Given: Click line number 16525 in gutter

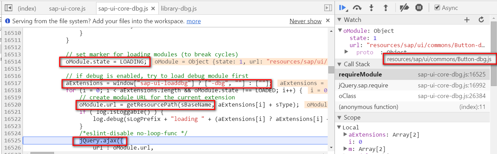Looking at the screenshot, I should click(x=13, y=141).
